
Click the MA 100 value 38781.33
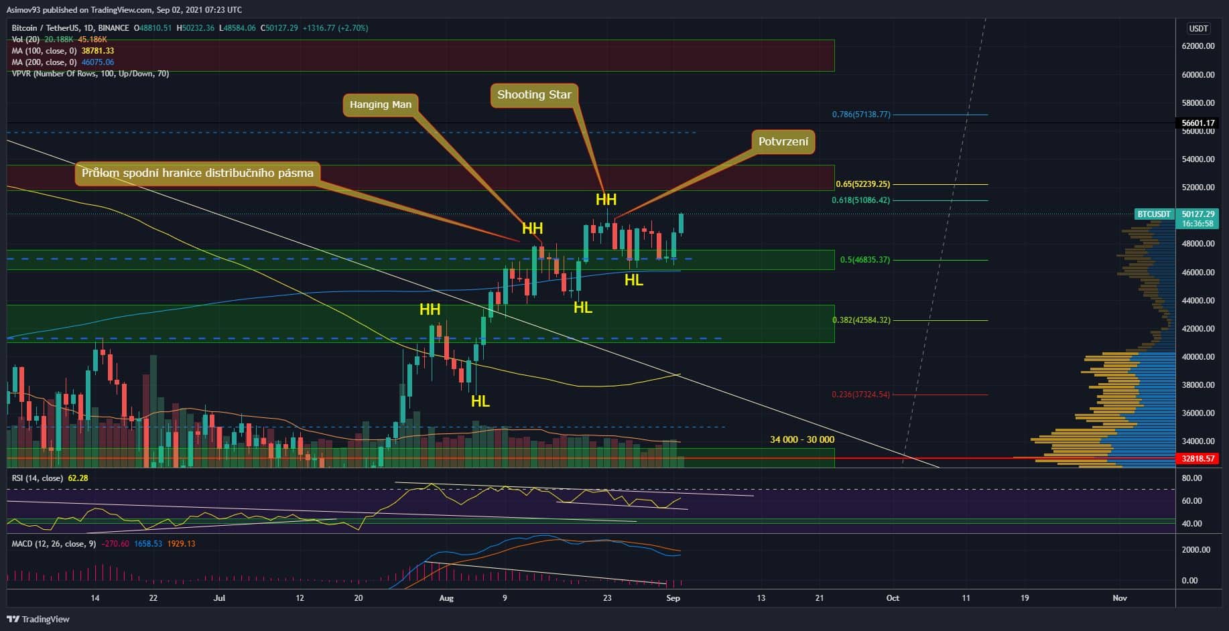click(x=99, y=51)
